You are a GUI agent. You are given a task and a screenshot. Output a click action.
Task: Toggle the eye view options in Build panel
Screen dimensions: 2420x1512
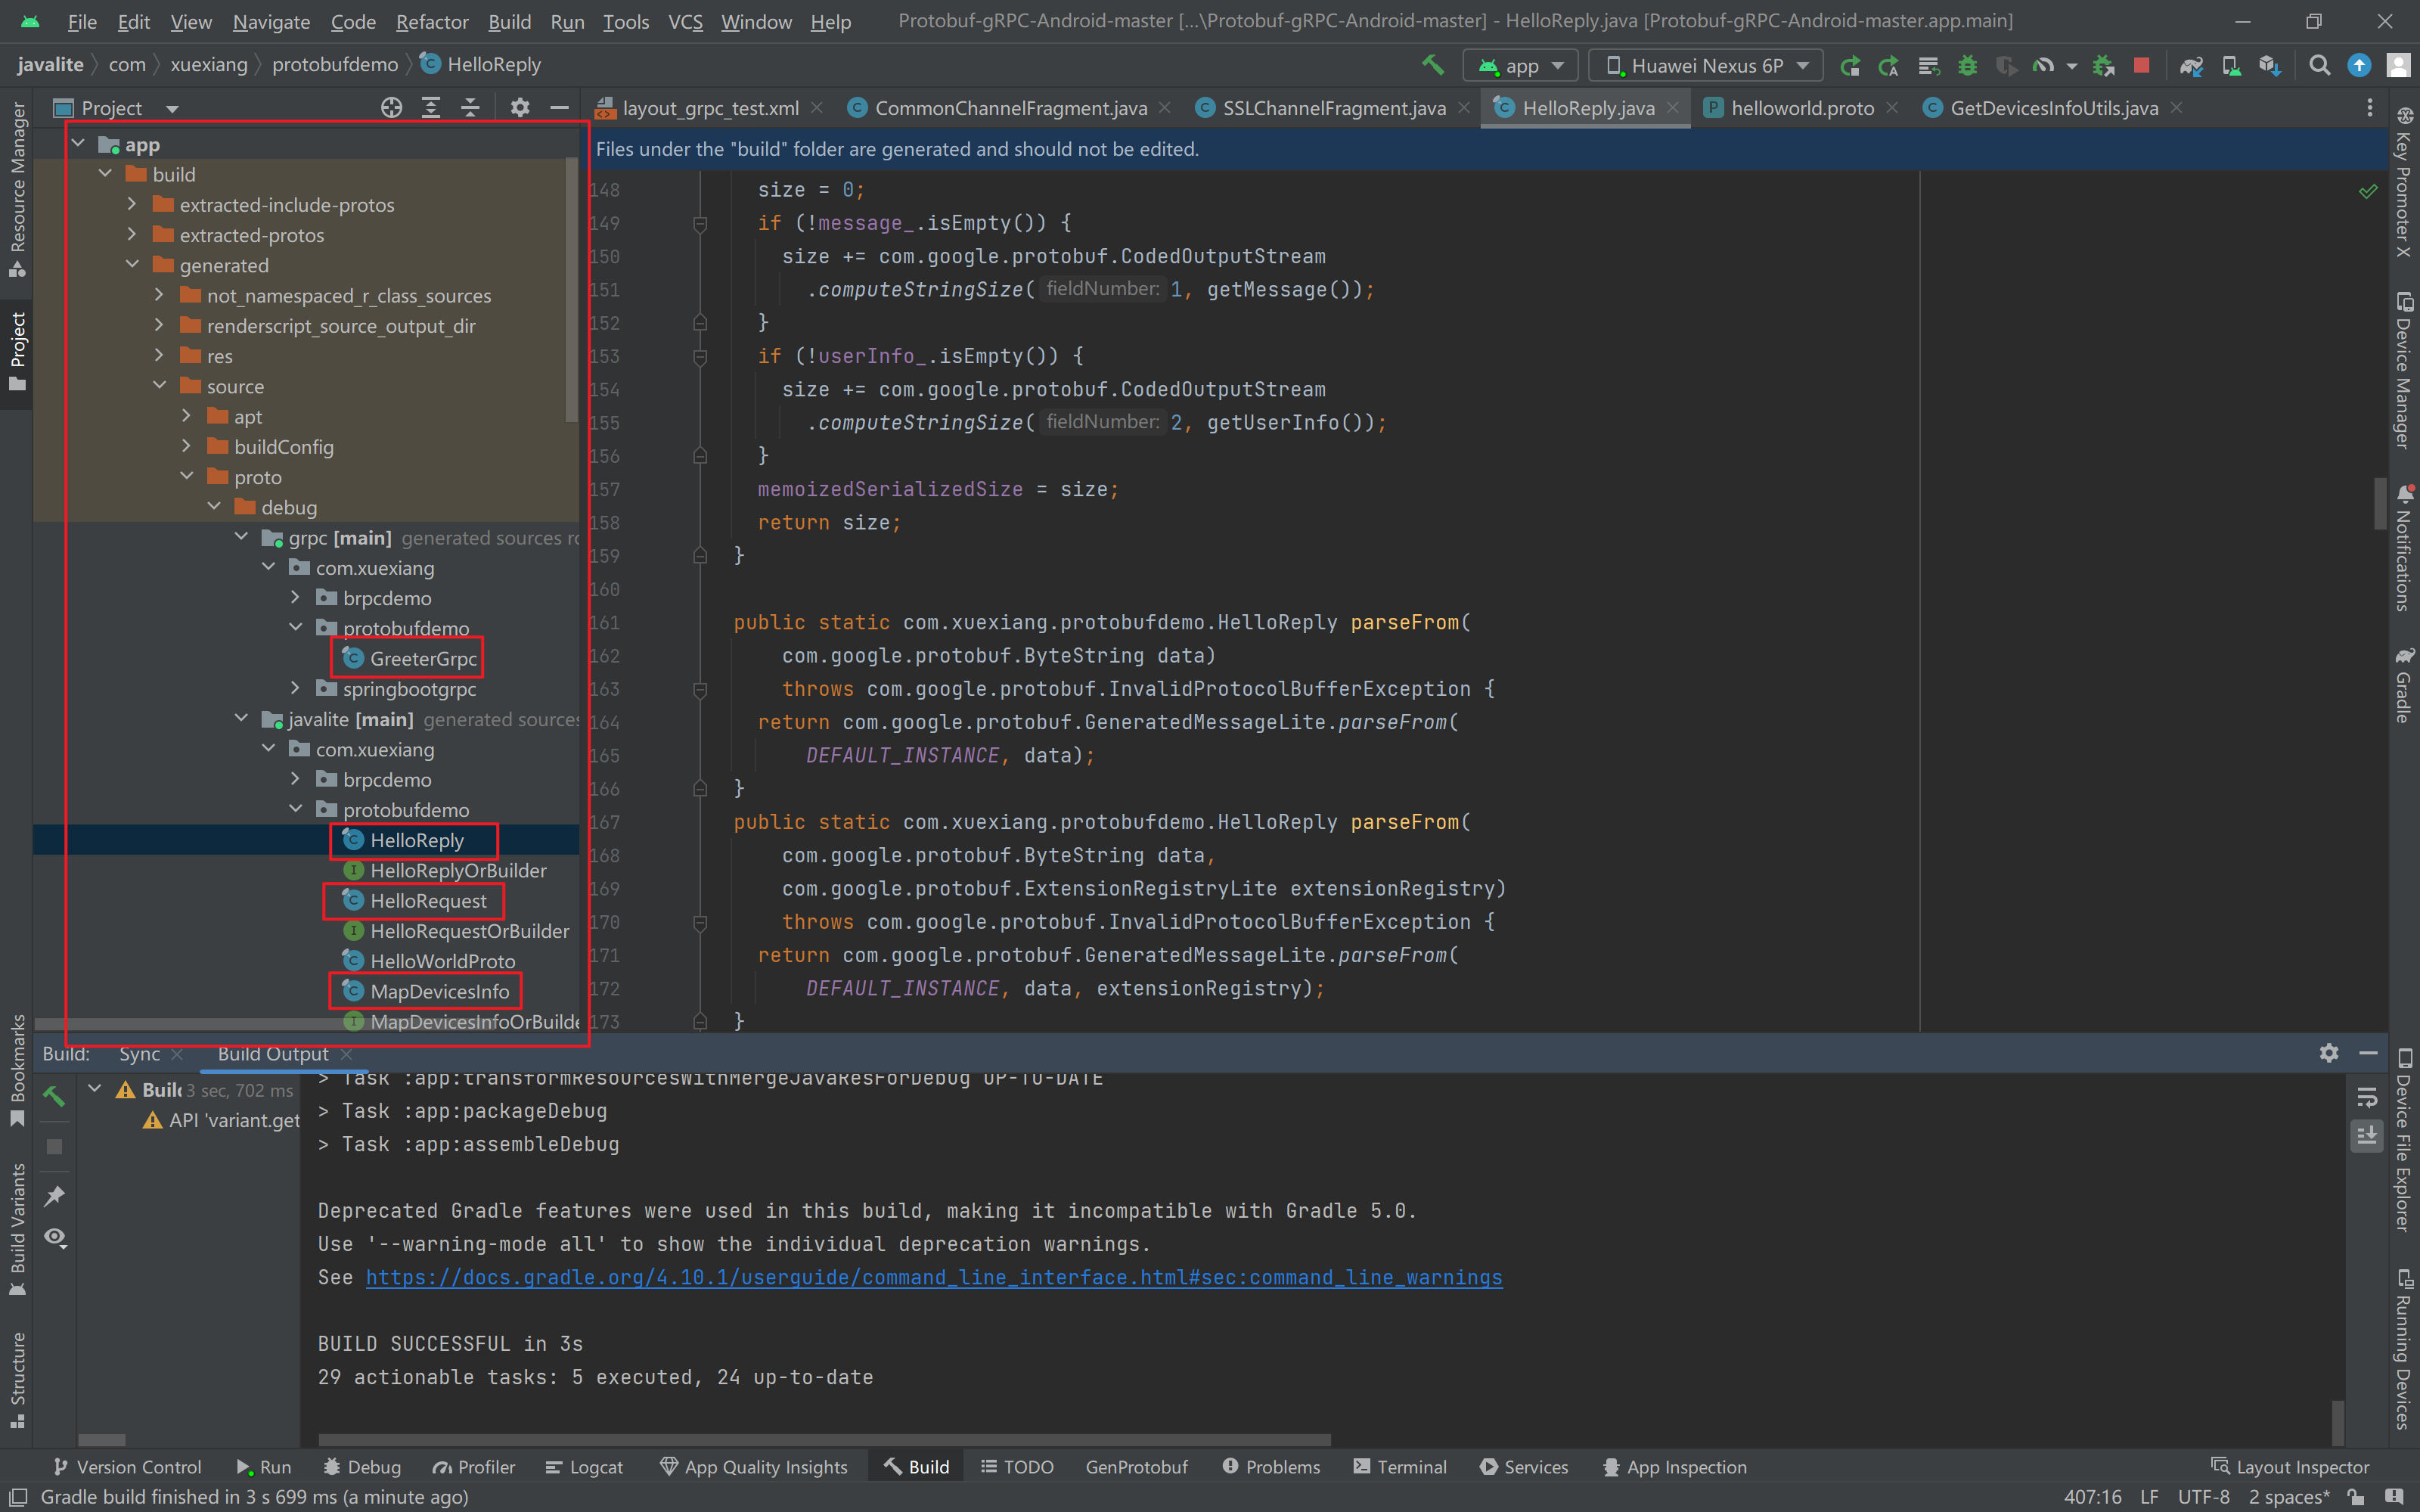tap(55, 1238)
